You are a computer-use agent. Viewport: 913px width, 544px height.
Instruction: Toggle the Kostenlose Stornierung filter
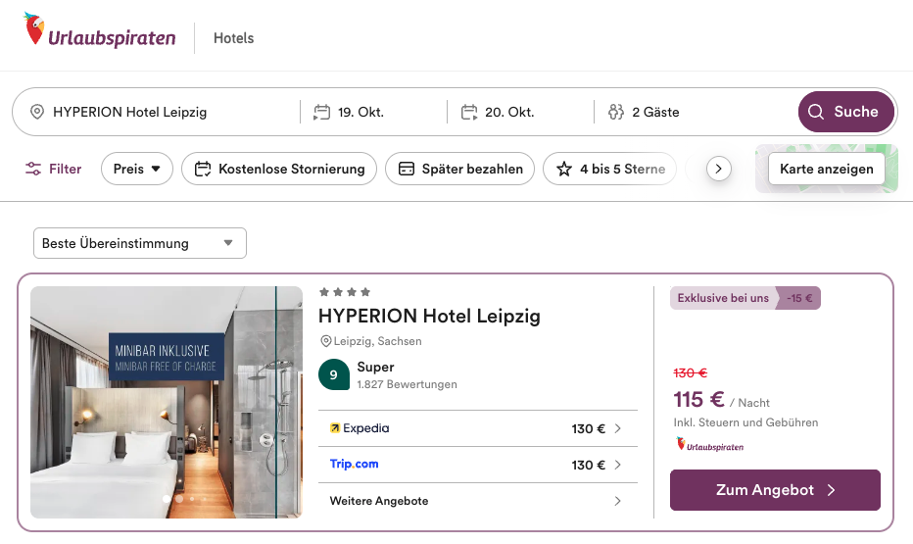pyautogui.click(x=279, y=169)
